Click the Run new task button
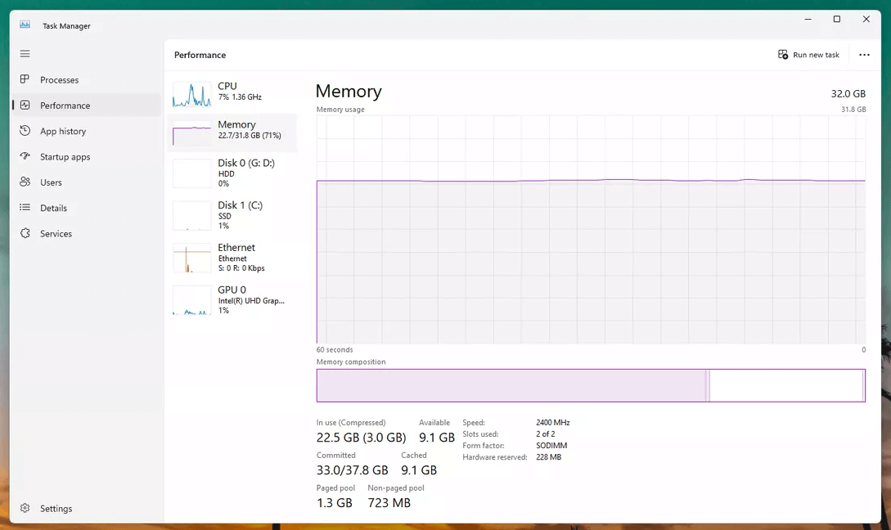 click(808, 55)
